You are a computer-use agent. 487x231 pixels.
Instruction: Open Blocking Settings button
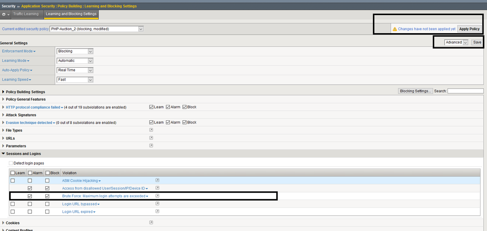(416, 91)
